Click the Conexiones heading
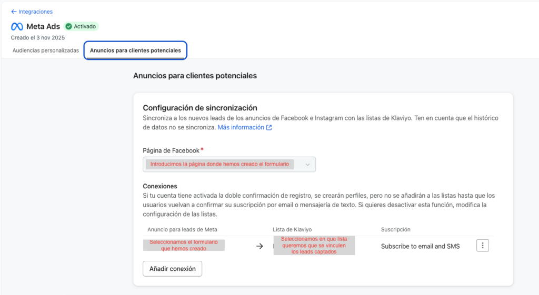The width and height of the screenshot is (539, 295). [x=160, y=186]
